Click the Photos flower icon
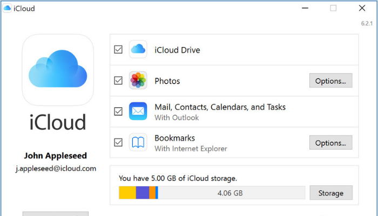The width and height of the screenshot is (378, 216). [138, 80]
